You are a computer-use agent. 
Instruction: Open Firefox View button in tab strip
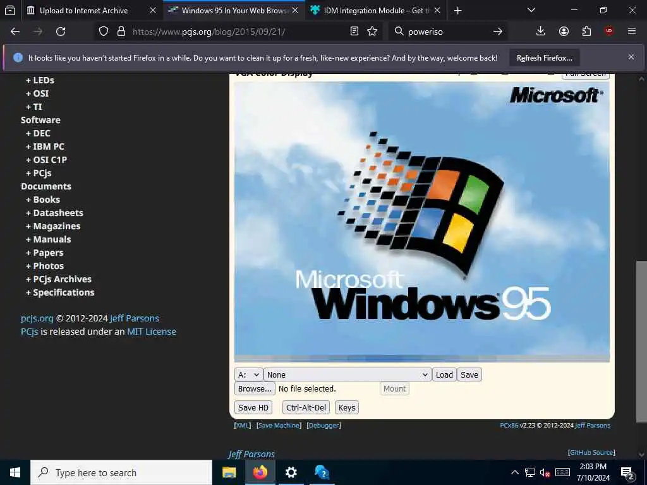click(x=10, y=11)
